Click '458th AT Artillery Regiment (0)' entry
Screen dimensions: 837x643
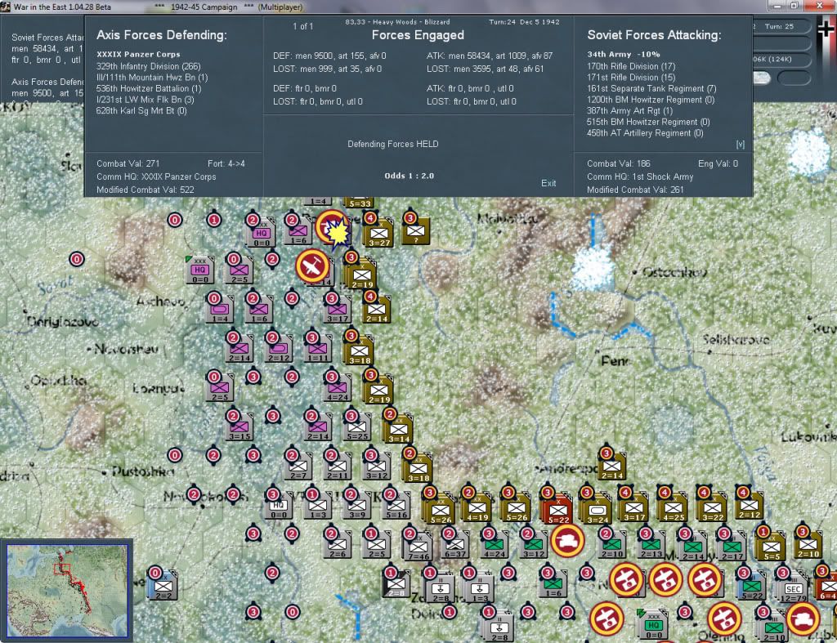tap(645, 133)
